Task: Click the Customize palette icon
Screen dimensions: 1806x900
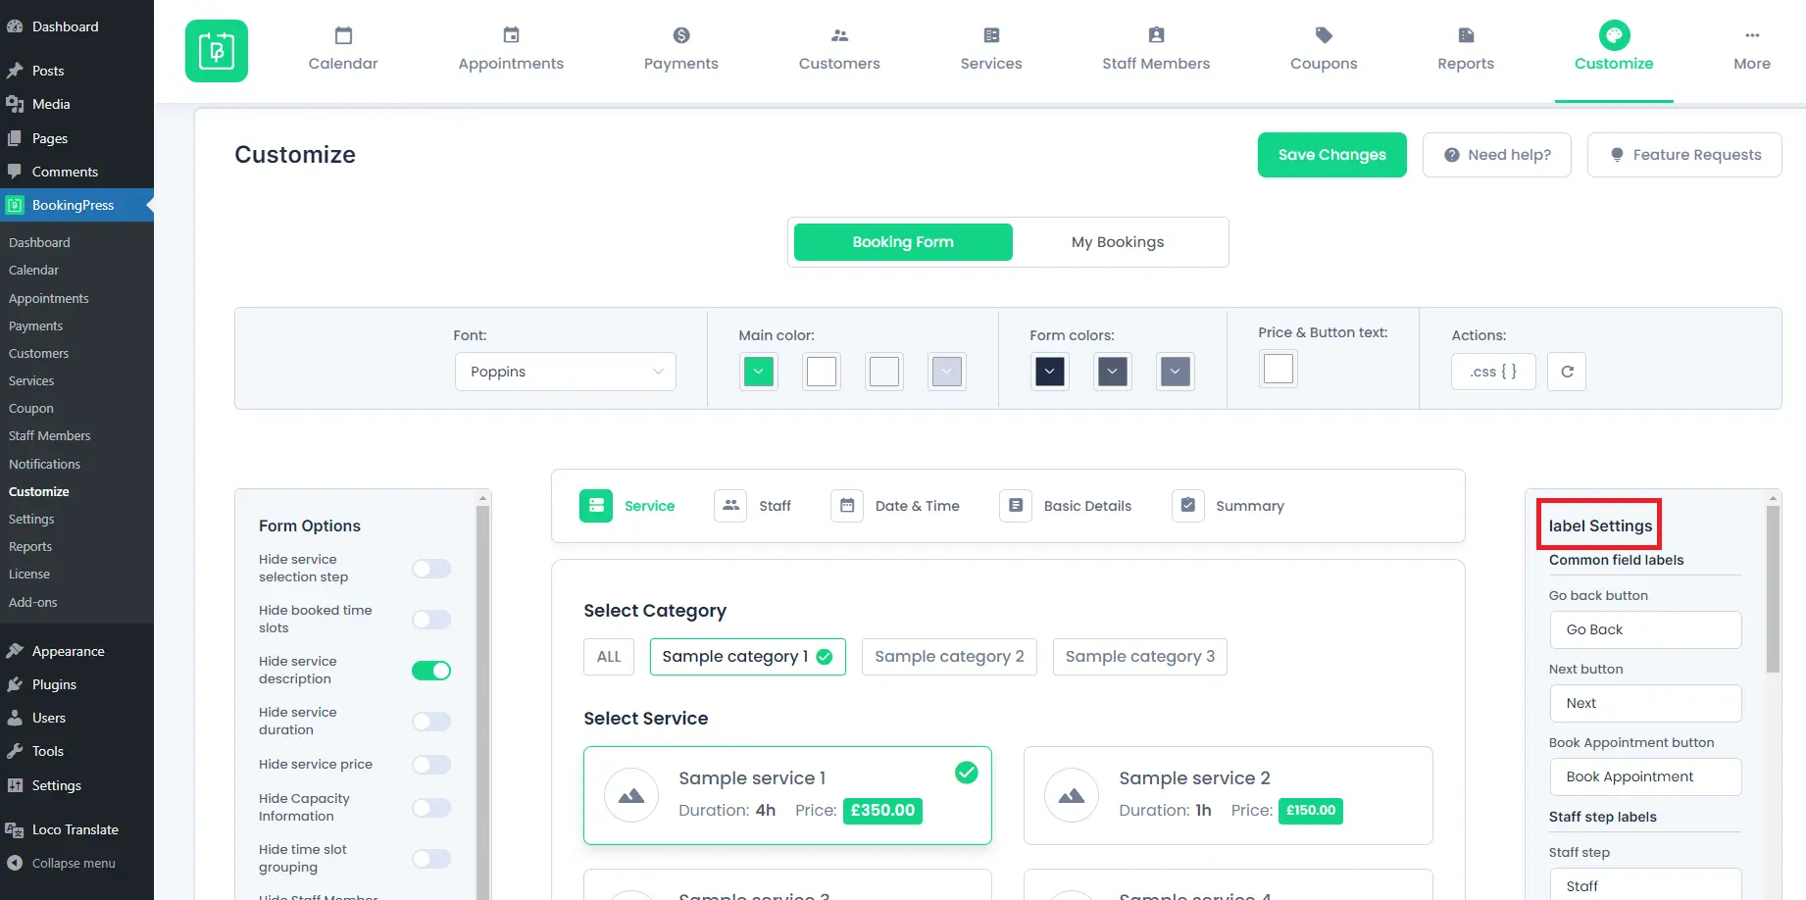Action: [1614, 35]
